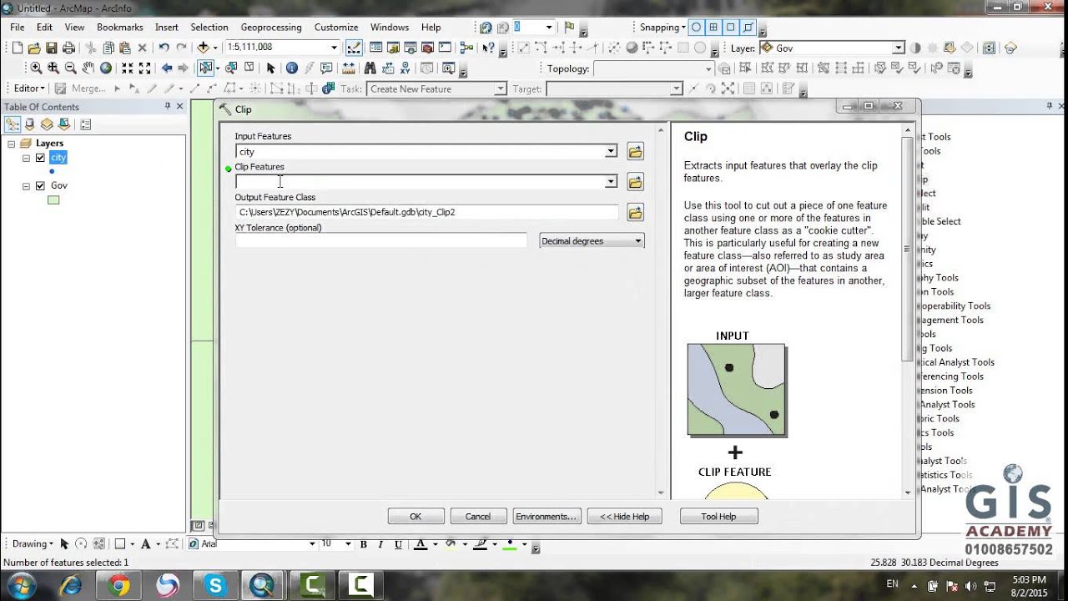
Task: Activate the Select Features tool
Action: [x=205, y=68]
